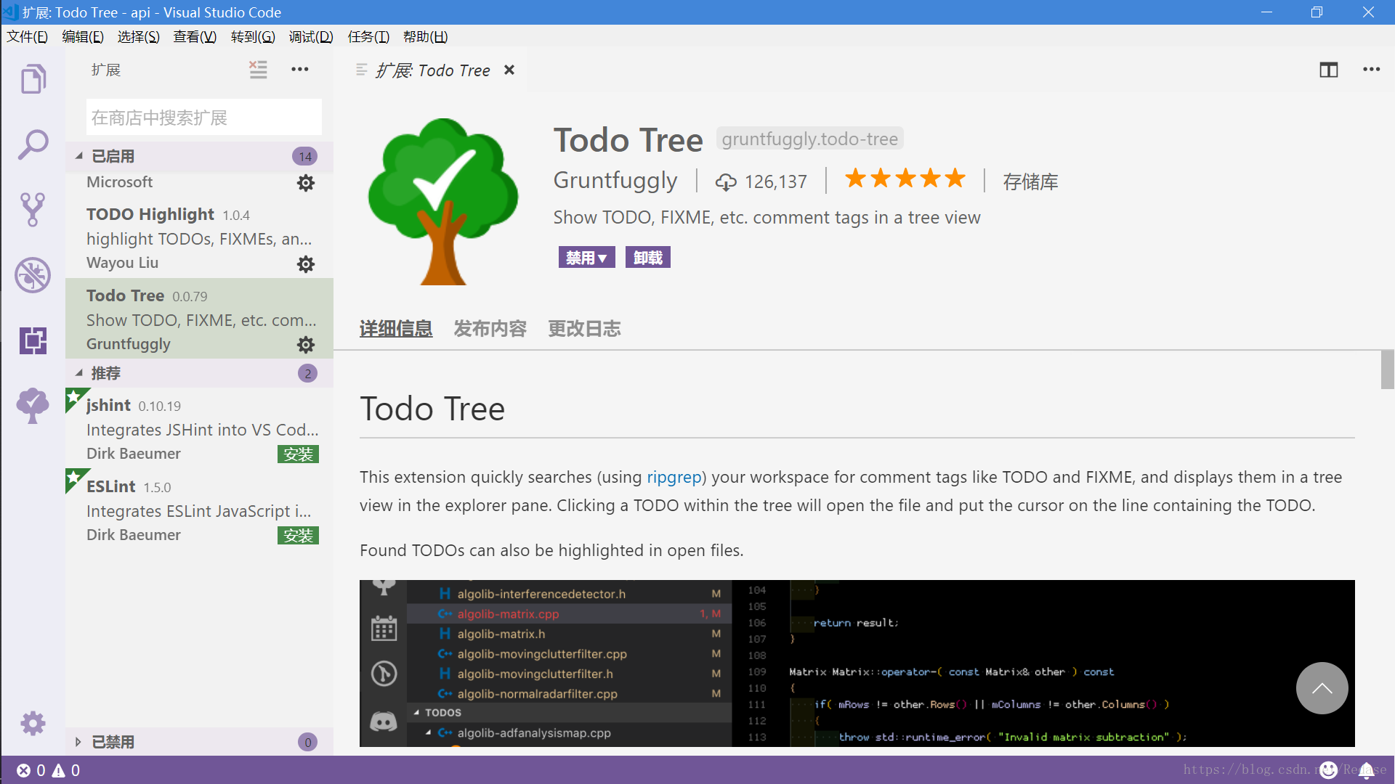Click the download count cloud icon

point(726,182)
